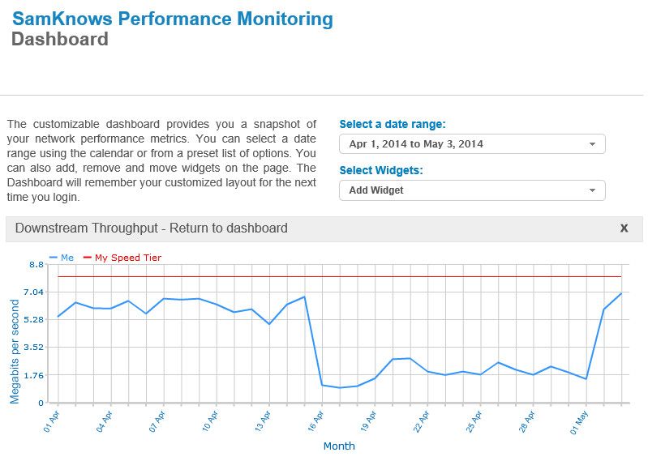
Task: Close the Downstream Throughput widget with X
Action: (x=624, y=228)
